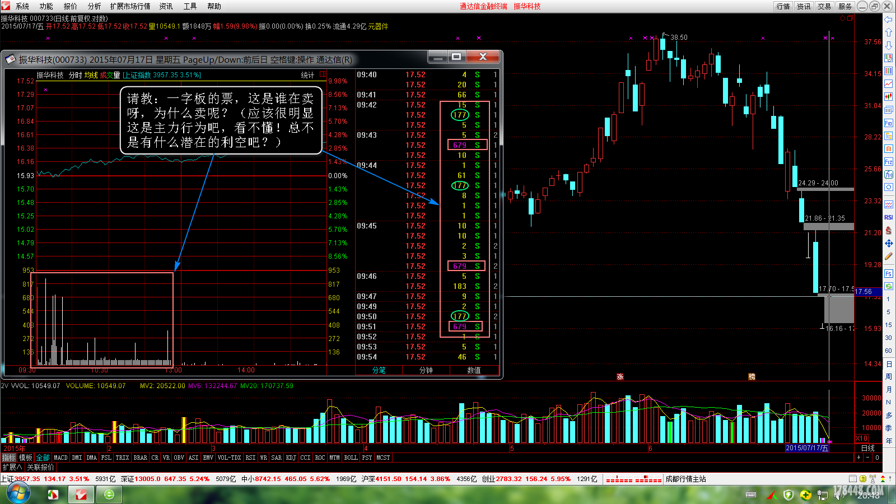896x504 pixels.
Task: Open the f(x) formula manager icon
Action: tap(889, 175)
